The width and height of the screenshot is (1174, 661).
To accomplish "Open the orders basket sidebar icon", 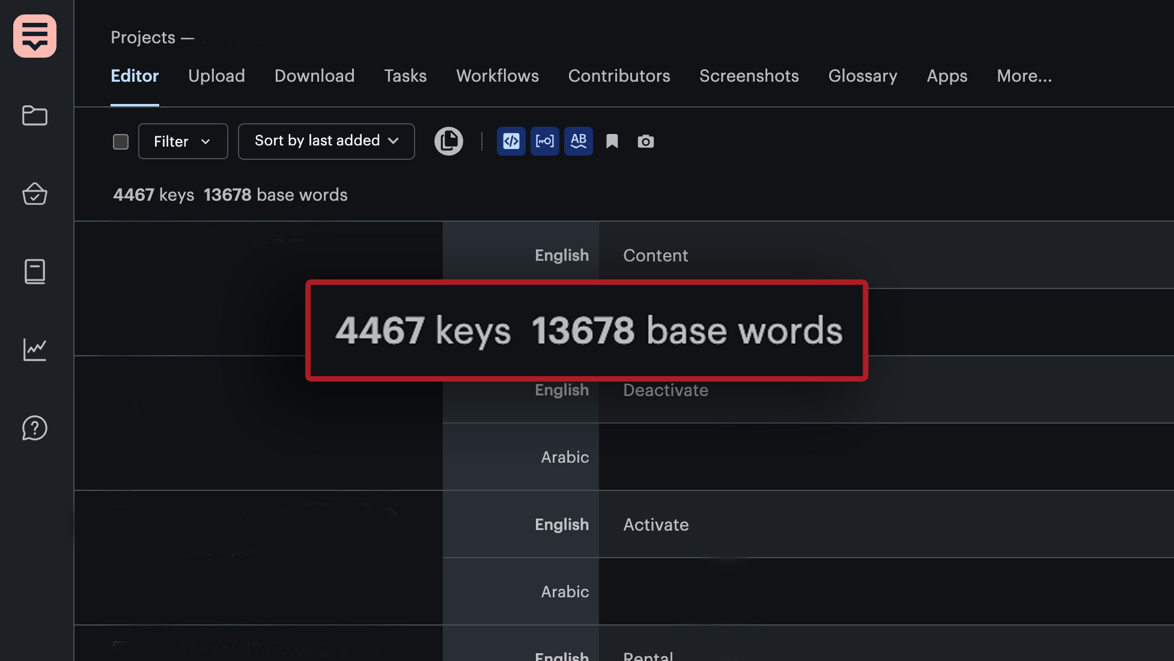I will (35, 193).
